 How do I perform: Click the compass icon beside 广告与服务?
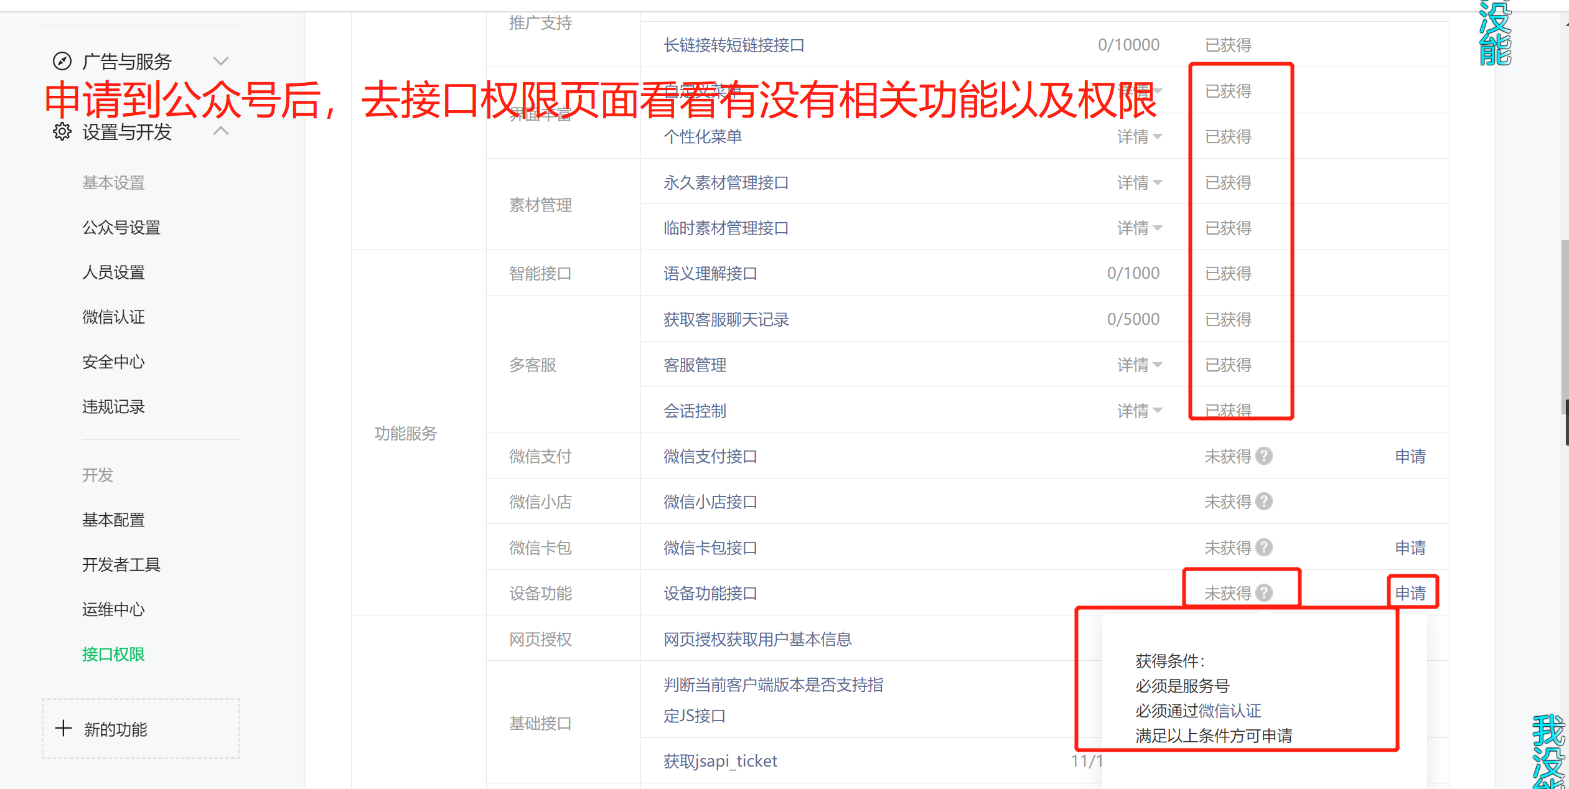click(x=62, y=60)
